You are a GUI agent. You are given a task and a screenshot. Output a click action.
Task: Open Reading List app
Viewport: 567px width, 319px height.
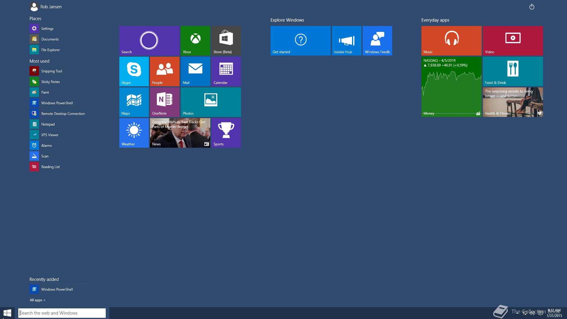(x=59, y=167)
